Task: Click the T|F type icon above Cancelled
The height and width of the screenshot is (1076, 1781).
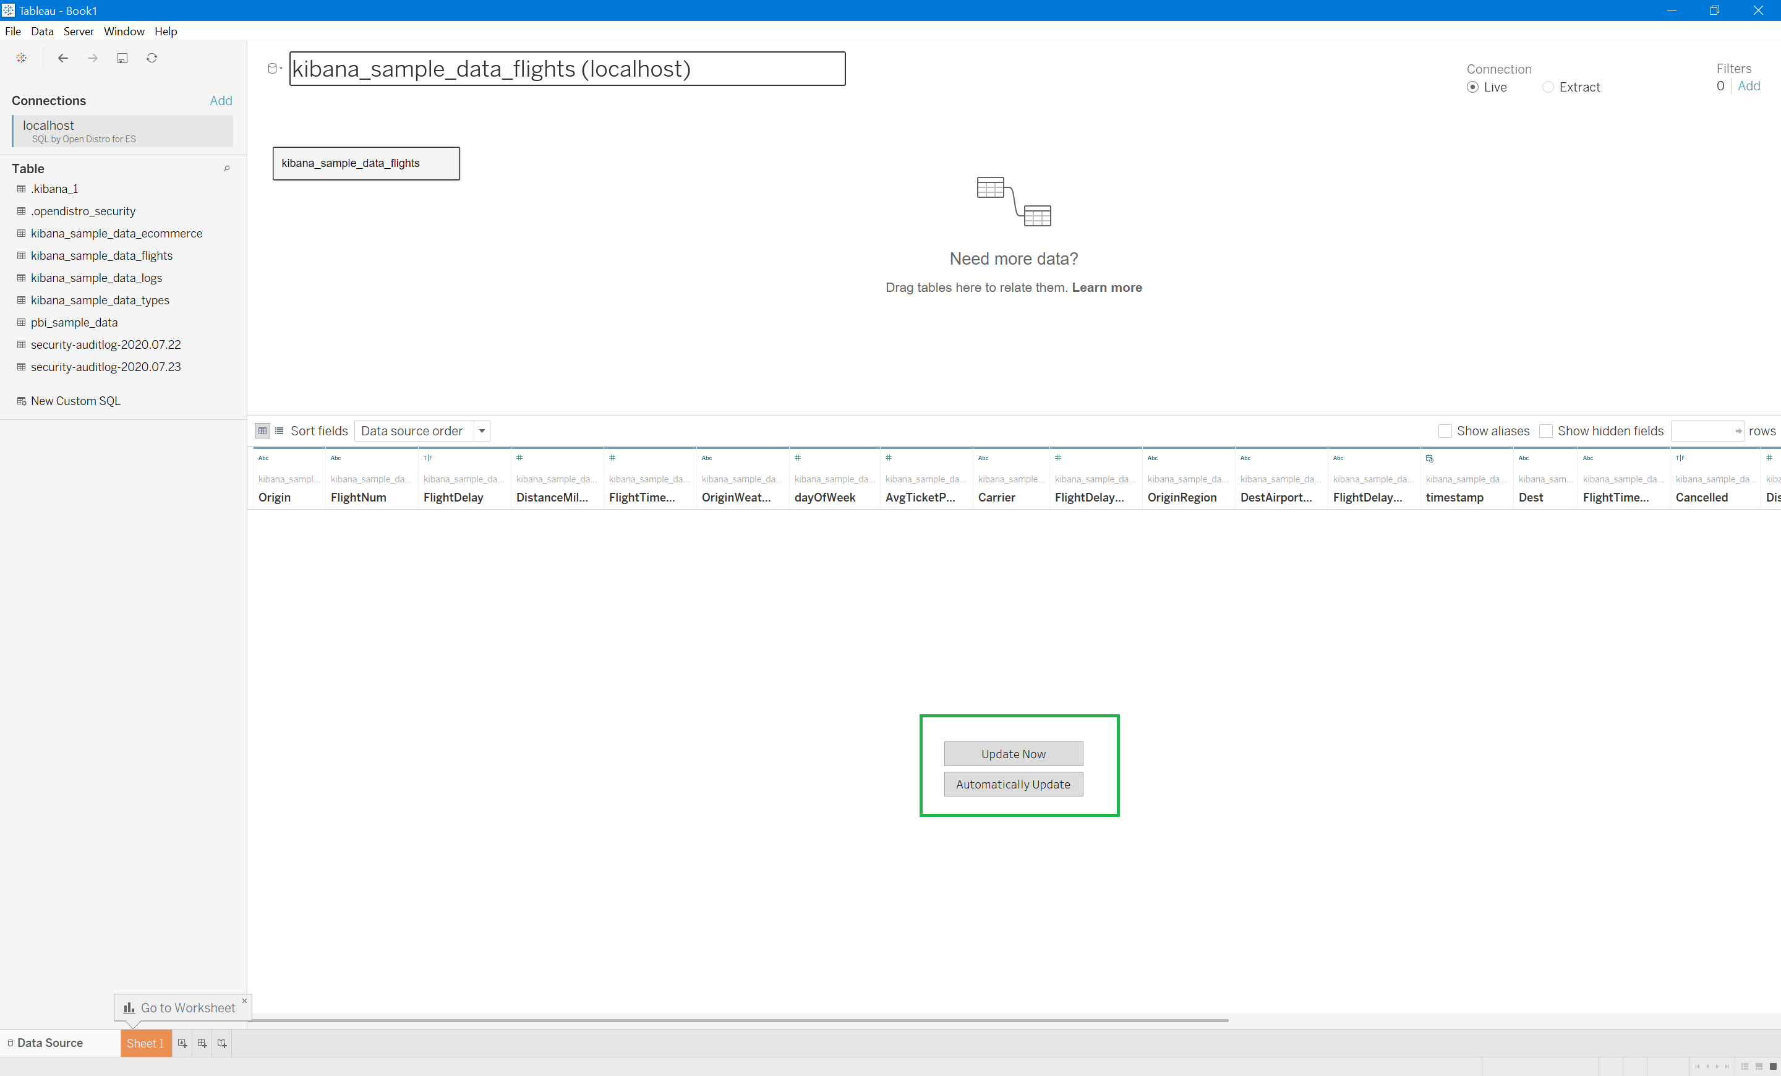Action: click(x=1681, y=458)
